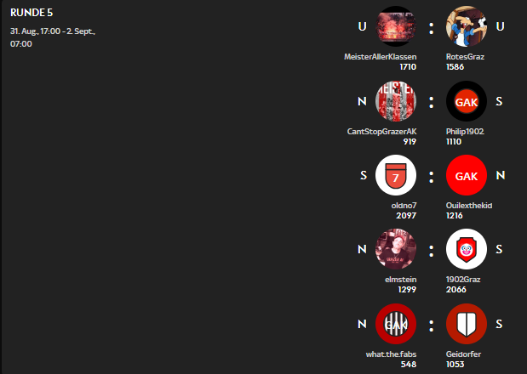527x374 pixels.
Task: Select elmstein's photo avatar
Action: [396, 249]
